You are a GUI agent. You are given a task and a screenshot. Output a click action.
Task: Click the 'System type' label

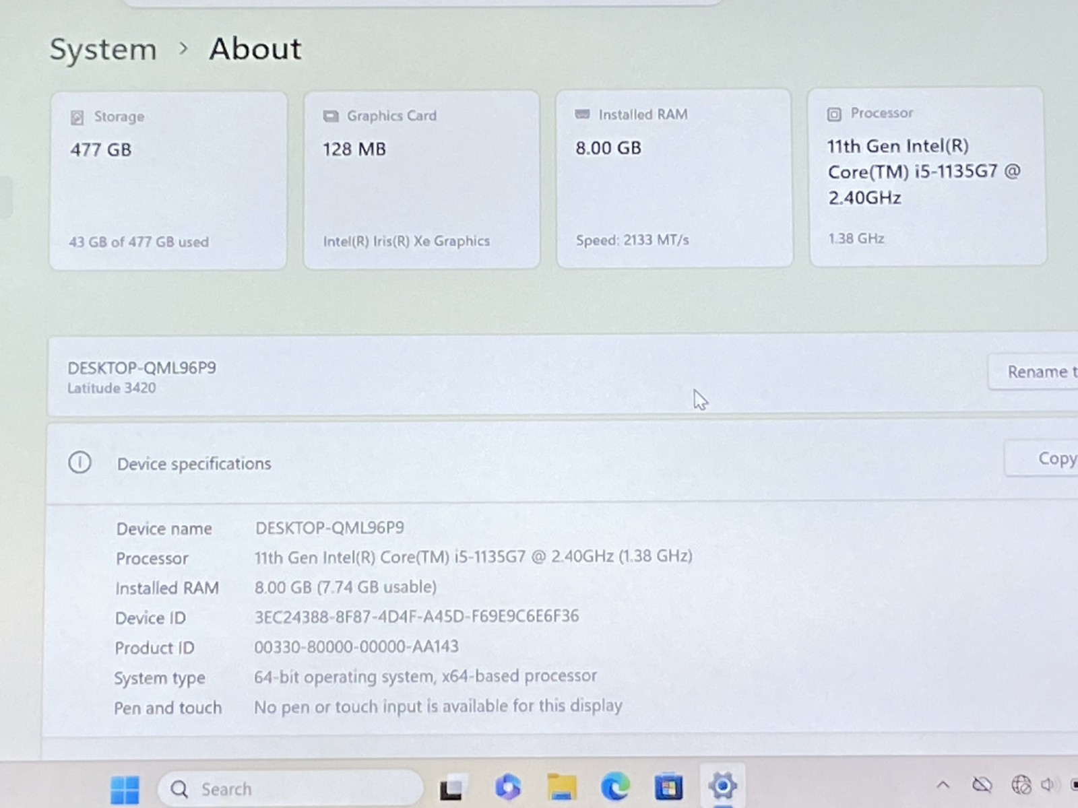tap(160, 678)
